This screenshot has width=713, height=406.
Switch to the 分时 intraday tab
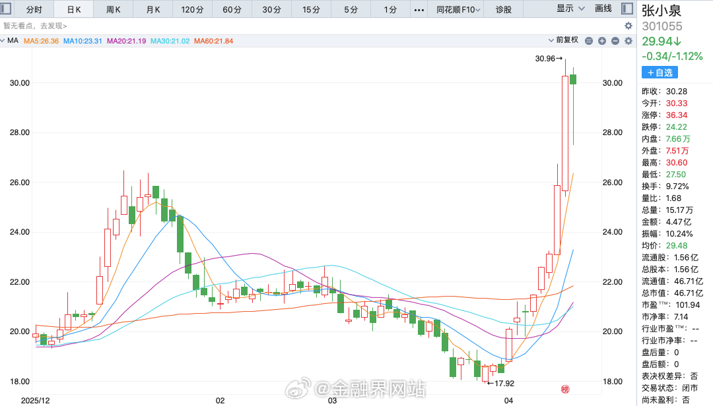[x=34, y=9]
